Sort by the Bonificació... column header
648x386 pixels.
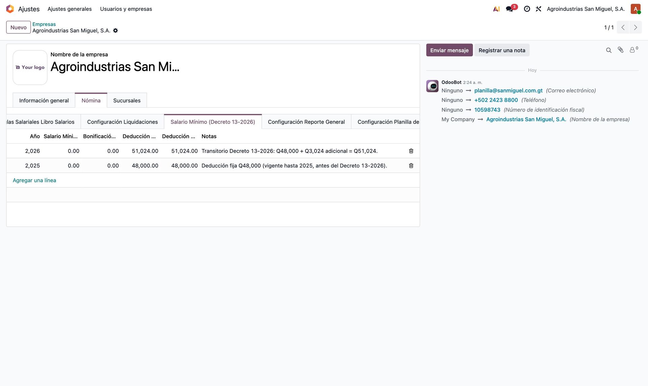click(100, 136)
